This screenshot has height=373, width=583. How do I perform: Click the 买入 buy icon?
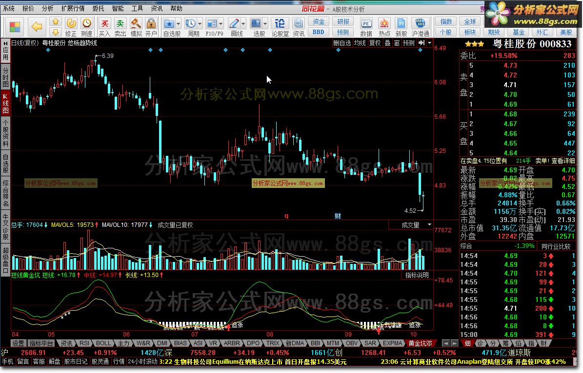point(104,24)
